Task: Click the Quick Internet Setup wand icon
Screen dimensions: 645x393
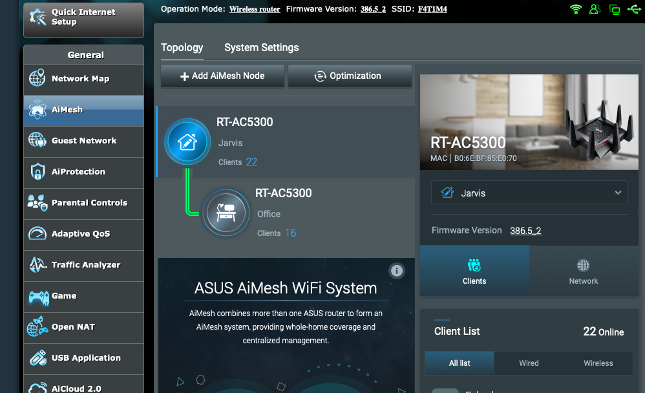Action: click(38, 17)
